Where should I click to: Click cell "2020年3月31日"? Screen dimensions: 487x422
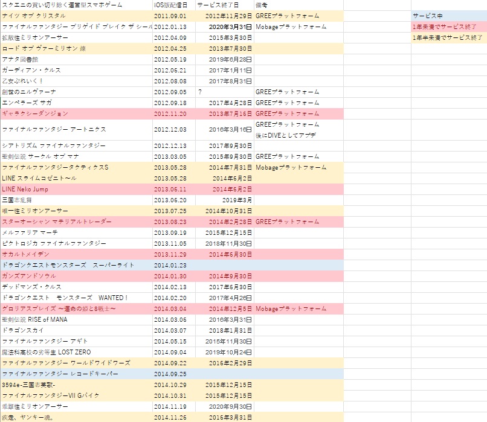225,27
